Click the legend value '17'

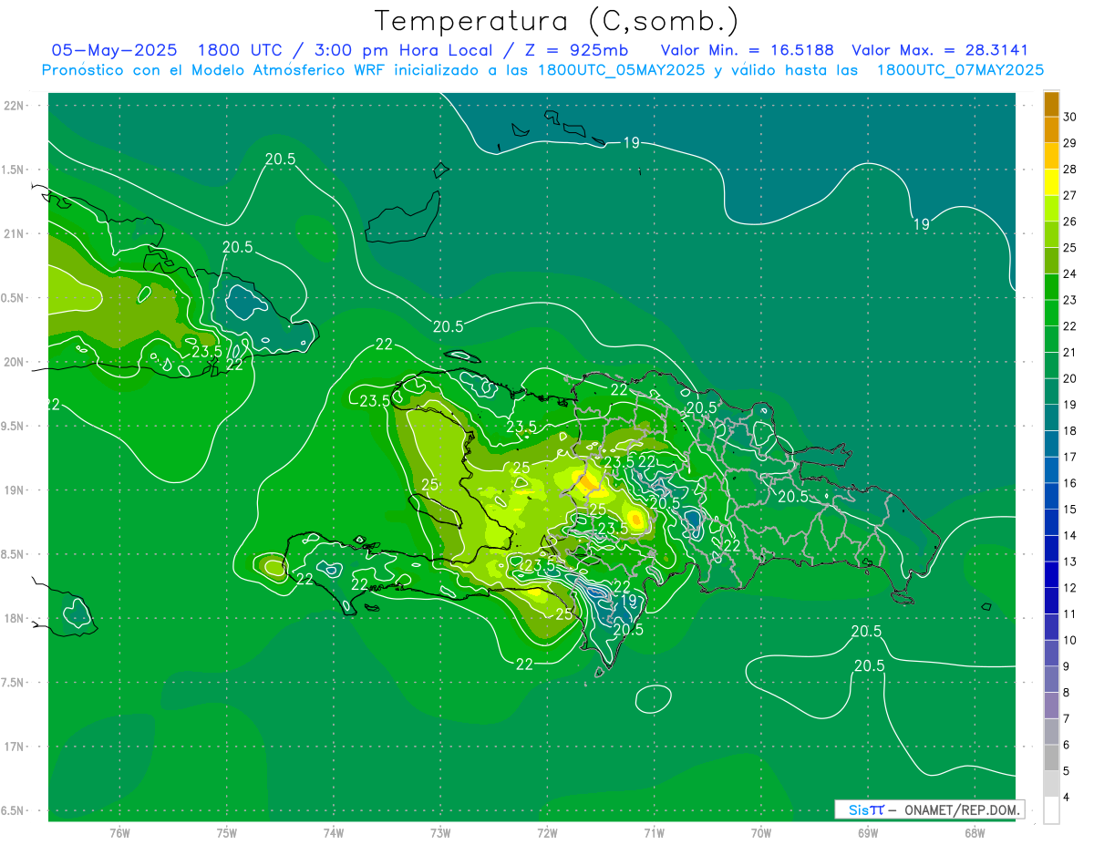coord(1069,457)
